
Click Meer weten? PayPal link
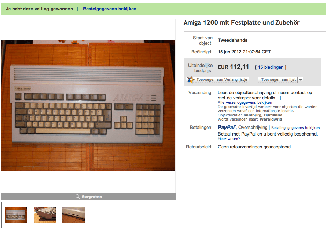click(x=229, y=139)
